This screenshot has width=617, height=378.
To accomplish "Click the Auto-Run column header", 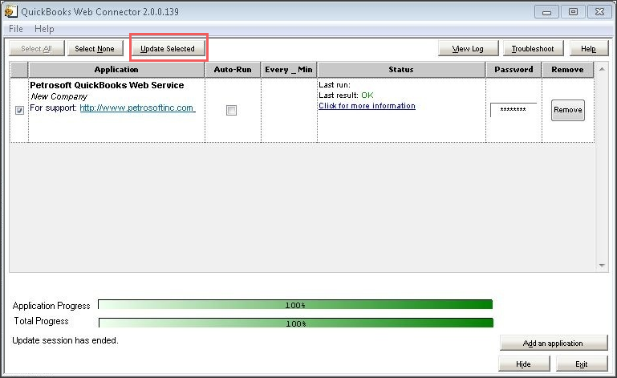I will pos(233,70).
